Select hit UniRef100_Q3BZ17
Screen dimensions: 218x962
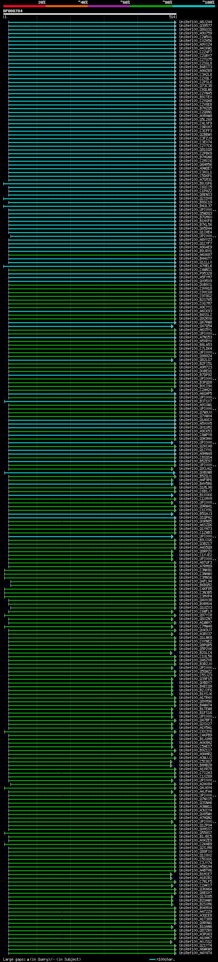[x=196, y=544]
